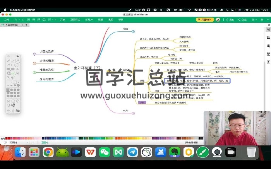The width and height of the screenshot is (271, 169).
Task: Open the 视图 ribbon tab
Action: click(111, 20)
